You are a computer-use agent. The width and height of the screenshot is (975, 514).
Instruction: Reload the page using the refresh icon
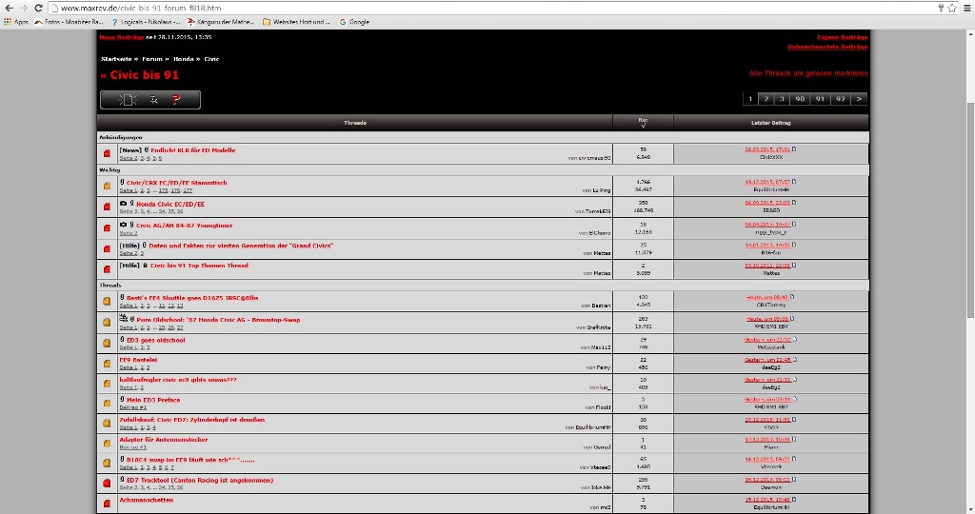(38, 7)
